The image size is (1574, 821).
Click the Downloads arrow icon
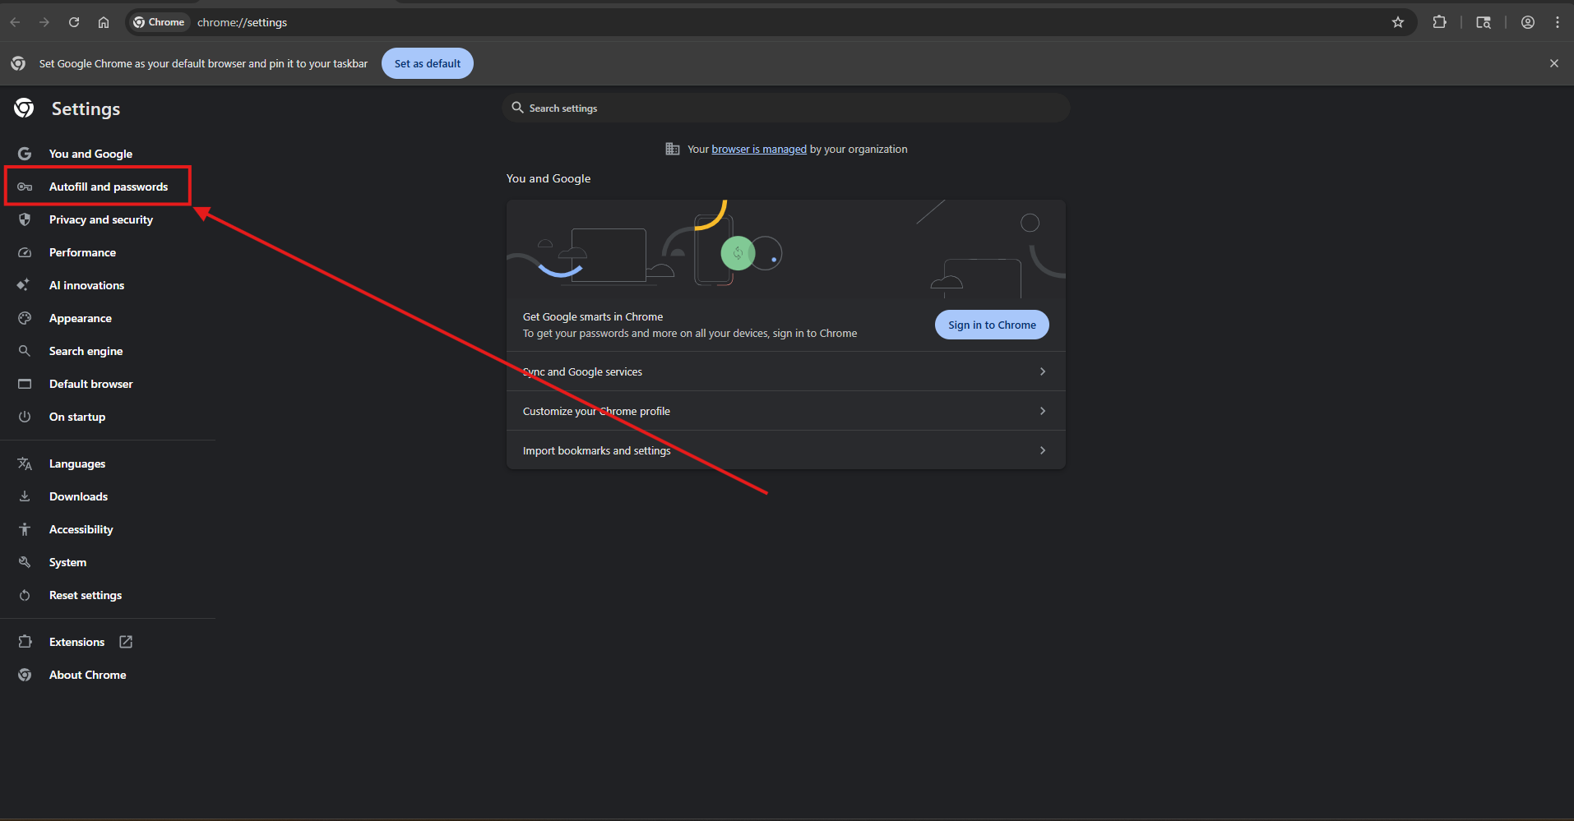pos(25,496)
